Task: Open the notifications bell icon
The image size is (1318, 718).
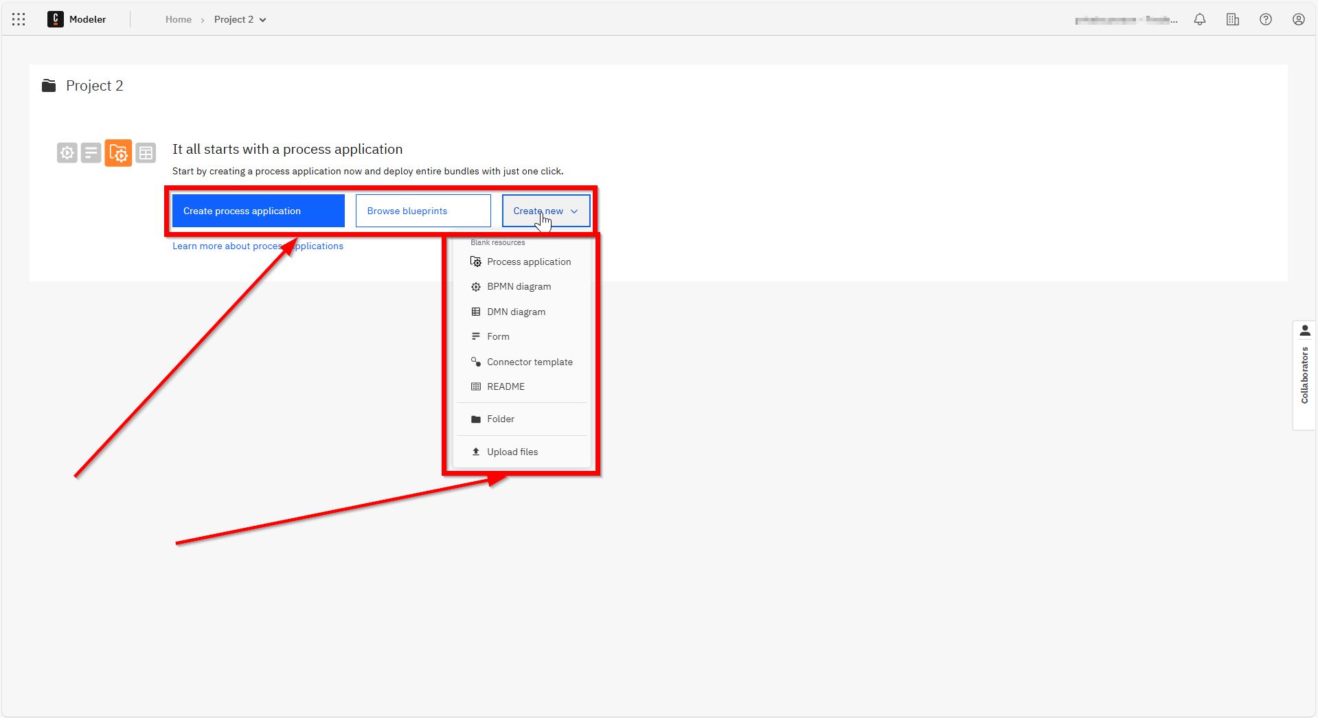Action: (x=1200, y=19)
